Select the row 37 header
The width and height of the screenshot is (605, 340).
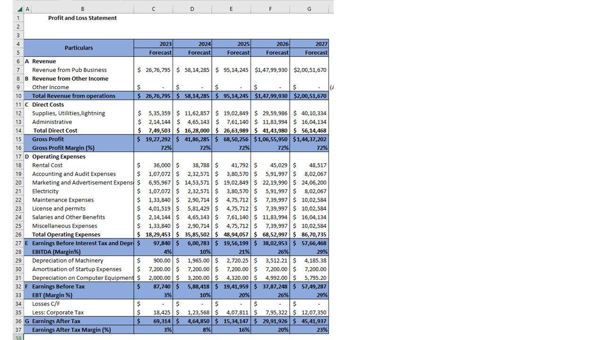tap(18, 330)
